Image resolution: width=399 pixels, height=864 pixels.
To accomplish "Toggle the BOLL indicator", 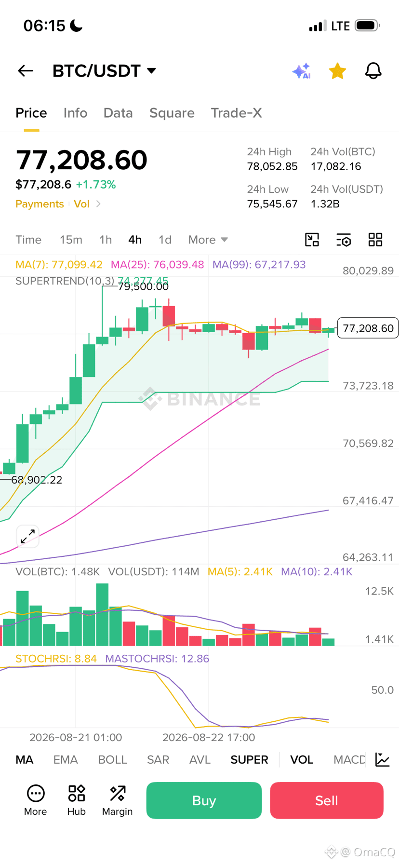I will (x=112, y=760).
